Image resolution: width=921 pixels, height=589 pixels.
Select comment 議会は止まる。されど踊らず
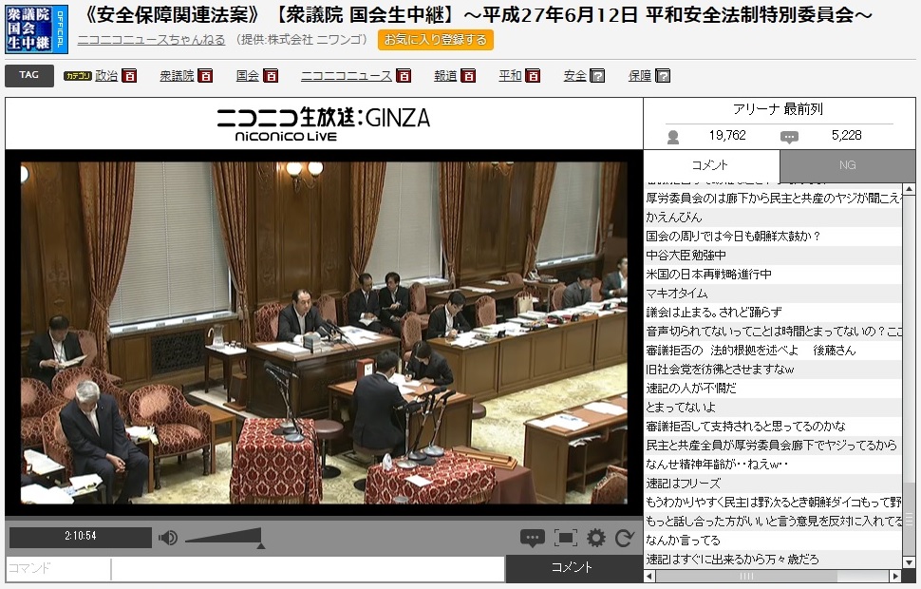click(x=773, y=313)
